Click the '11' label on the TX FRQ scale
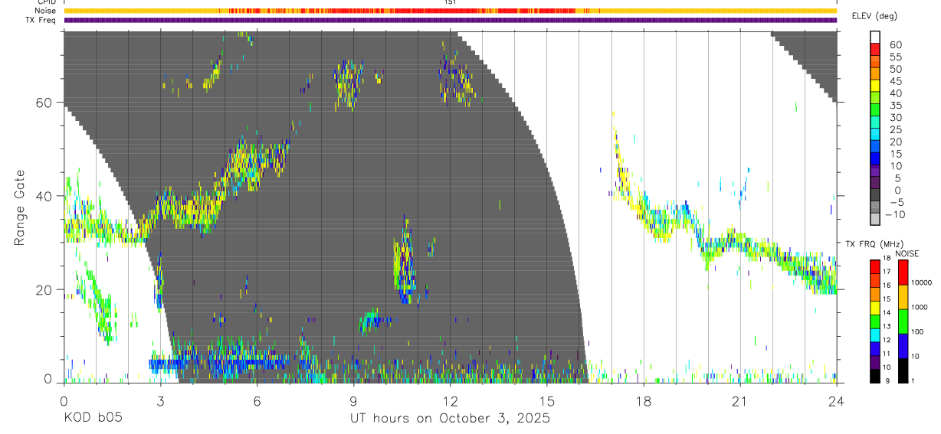Viewport: 941px width, 434px height. (887, 354)
